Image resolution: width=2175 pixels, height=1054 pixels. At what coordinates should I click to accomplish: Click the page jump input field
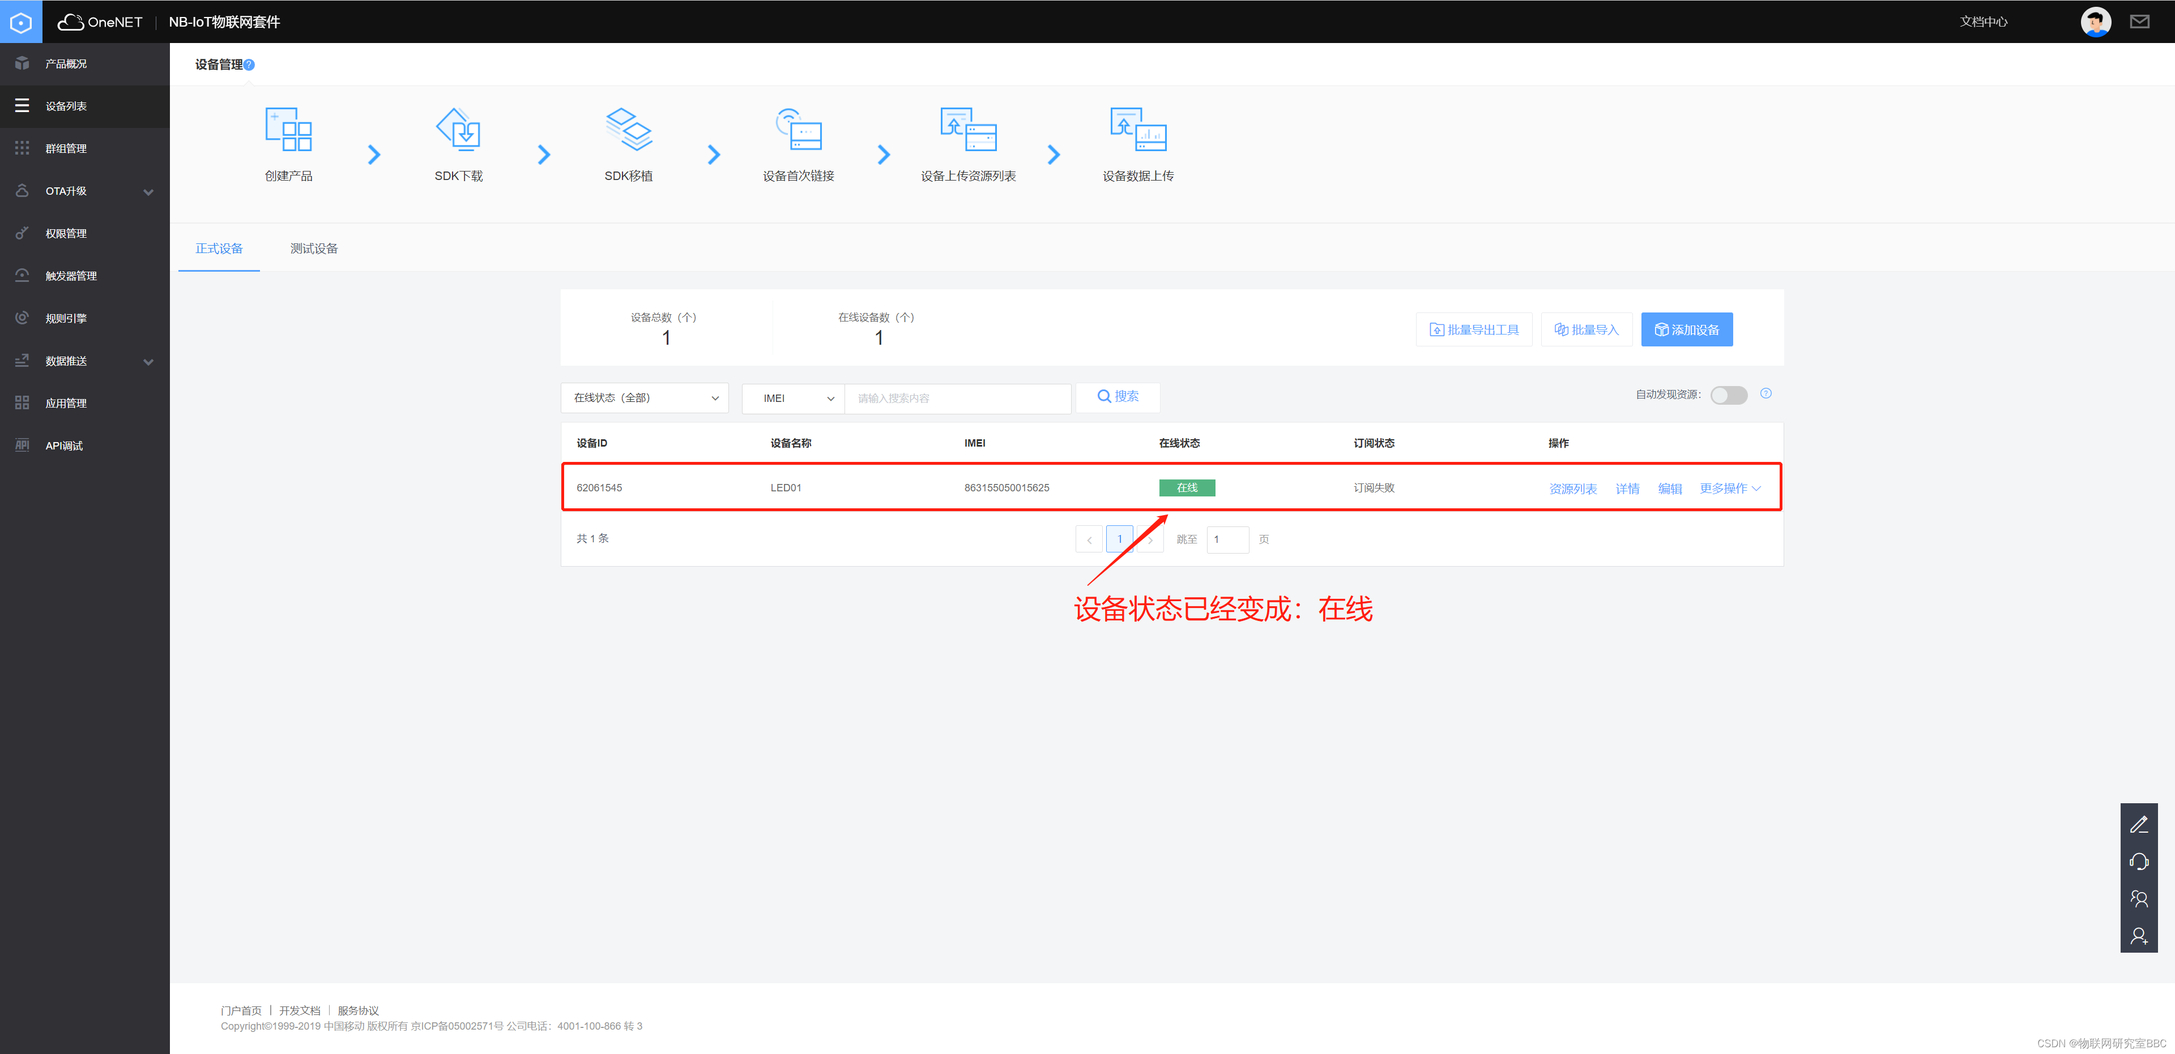[x=1227, y=539]
